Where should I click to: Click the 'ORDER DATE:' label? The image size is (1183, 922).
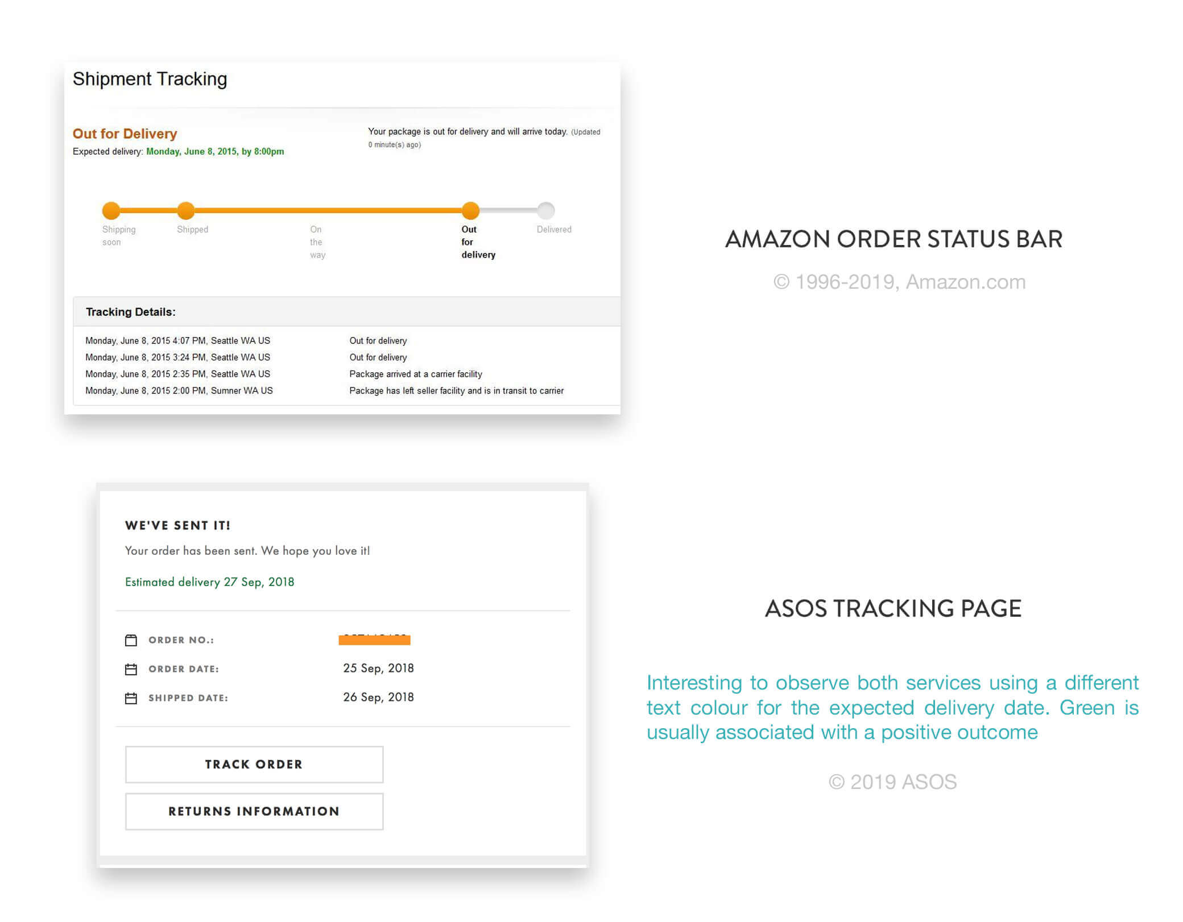click(x=184, y=669)
